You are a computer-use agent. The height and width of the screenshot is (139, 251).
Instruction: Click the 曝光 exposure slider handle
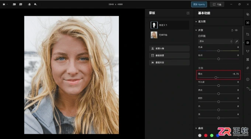pos(216,77)
